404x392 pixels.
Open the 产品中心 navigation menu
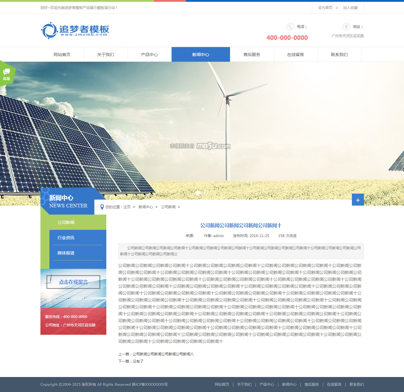149,55
